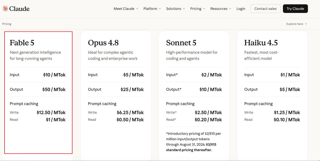Go to the Login page

241,9
